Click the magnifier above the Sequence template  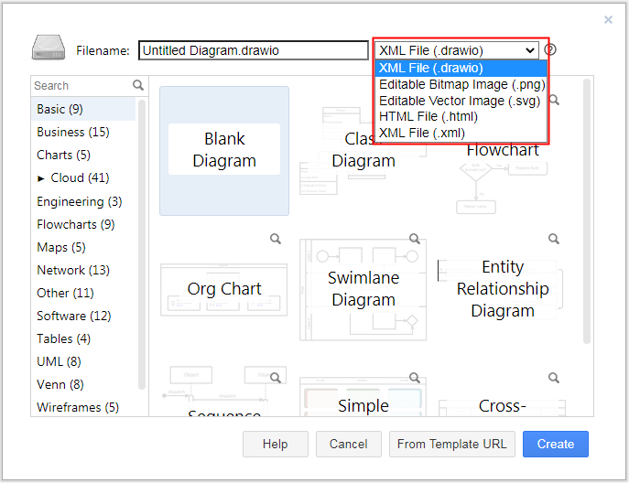[276, 378]
